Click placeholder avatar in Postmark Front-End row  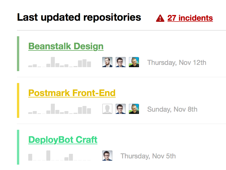pos(107,109)
